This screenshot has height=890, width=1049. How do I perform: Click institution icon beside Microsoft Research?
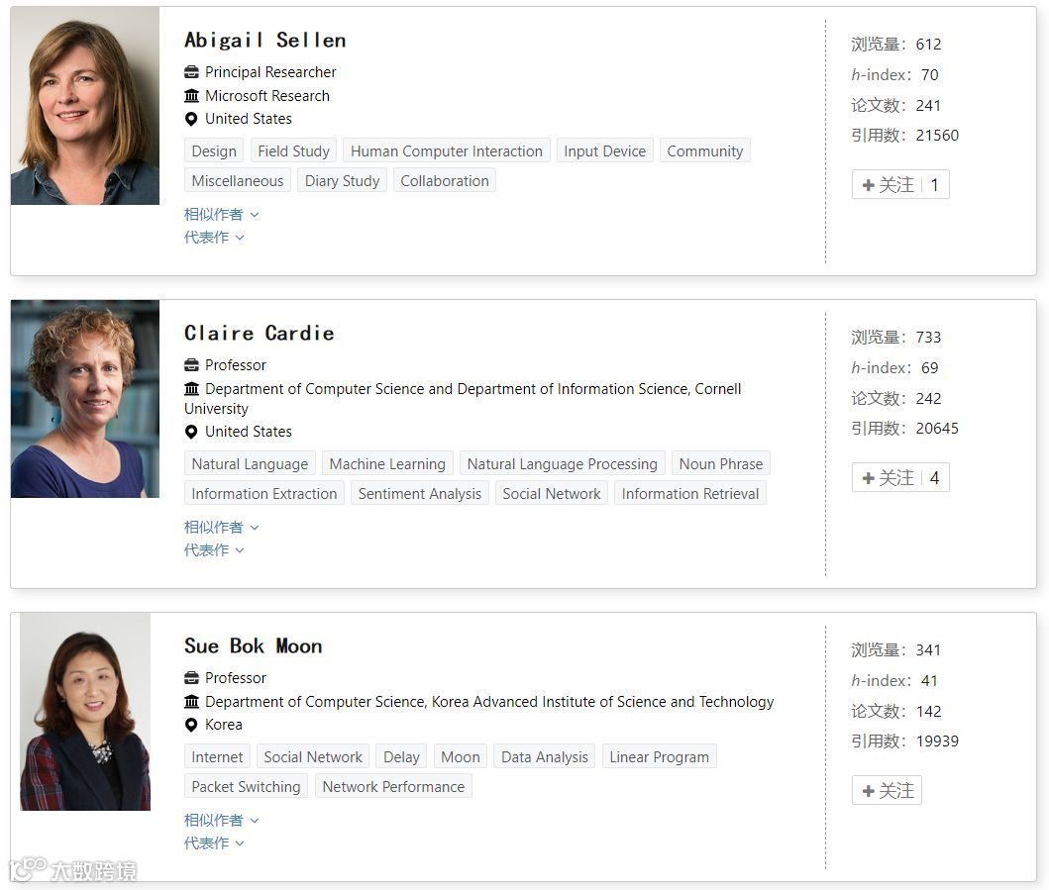click(x=191, y=96)
